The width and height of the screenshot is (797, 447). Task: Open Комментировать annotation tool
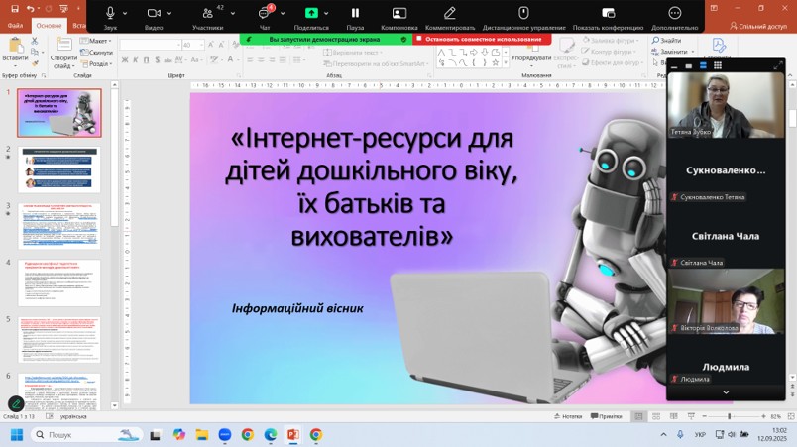point(449,14)
